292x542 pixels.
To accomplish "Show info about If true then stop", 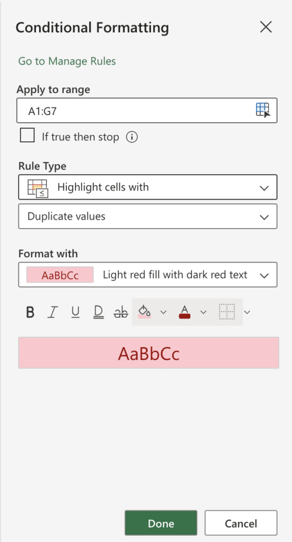I will click(x=132, y=137).
